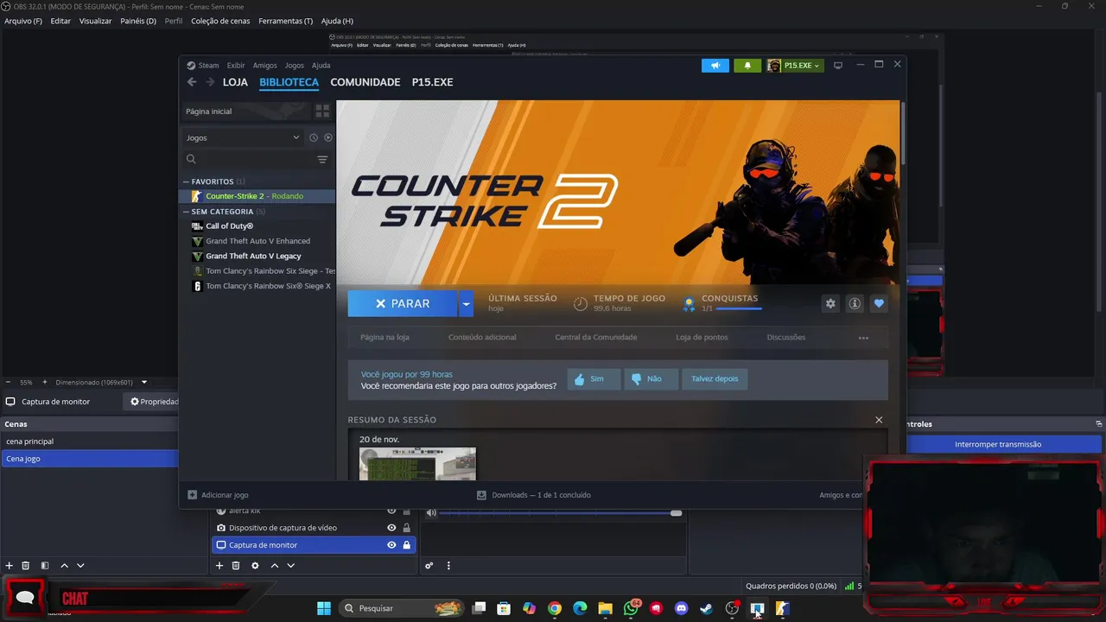Collapse the SEM CATEGORIA section
The height and width of the screenshot is (622, 1106).
pos(186,212)
